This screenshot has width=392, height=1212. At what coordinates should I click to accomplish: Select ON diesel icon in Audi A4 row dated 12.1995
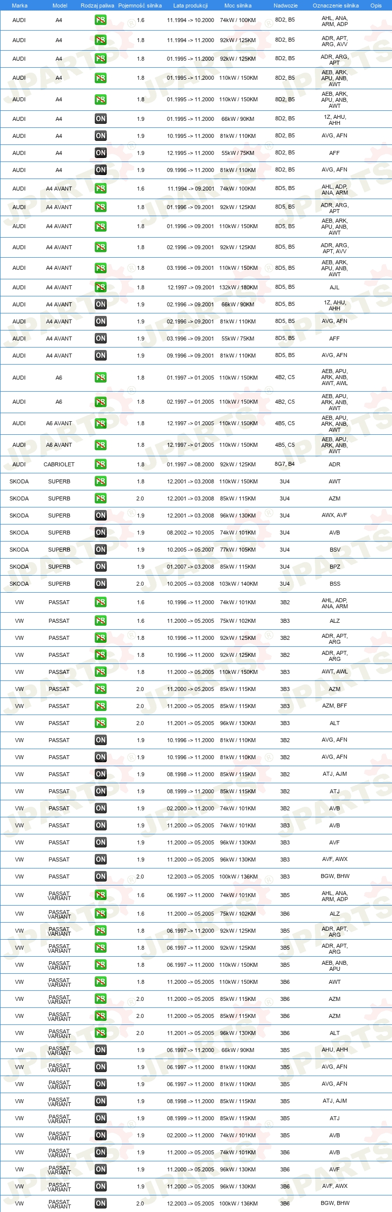coord(101,153)
